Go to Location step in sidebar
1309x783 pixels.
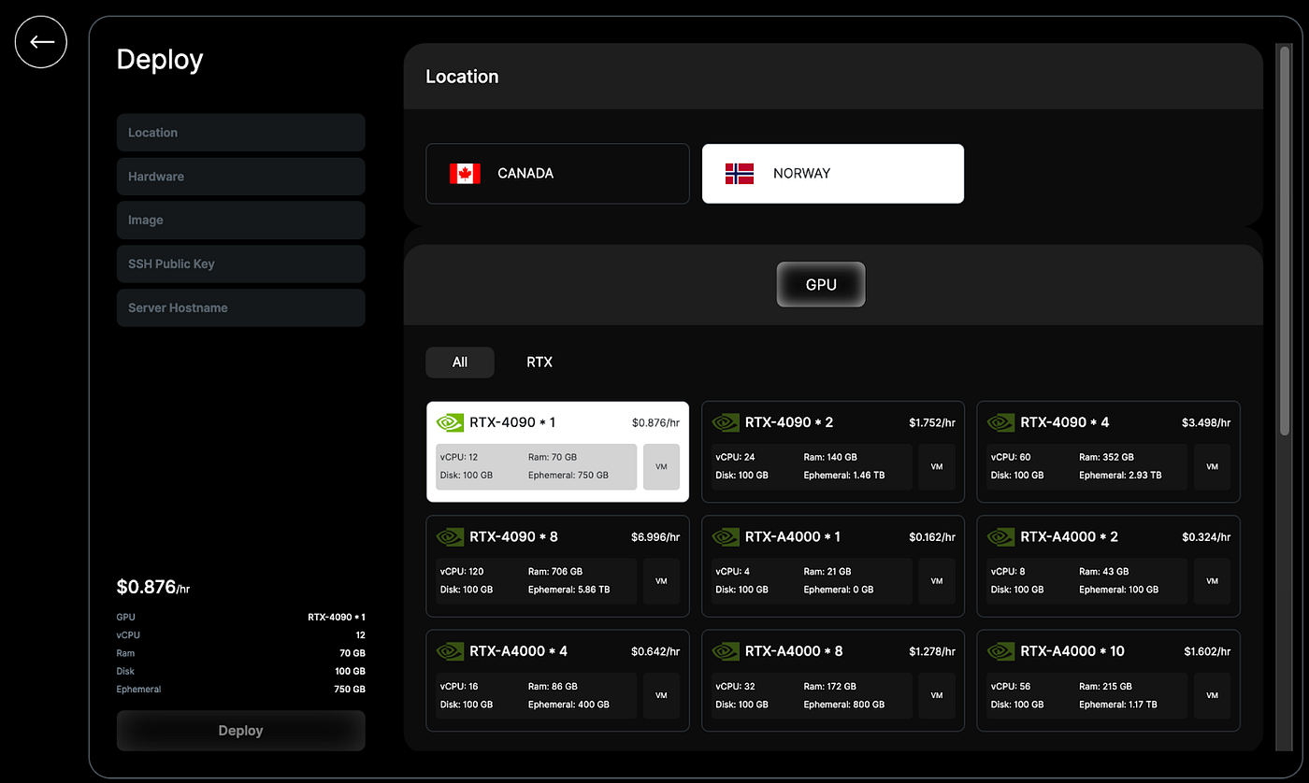241,133
